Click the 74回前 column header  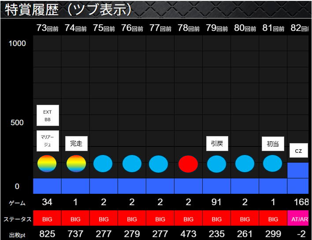[x=76, y=28]
